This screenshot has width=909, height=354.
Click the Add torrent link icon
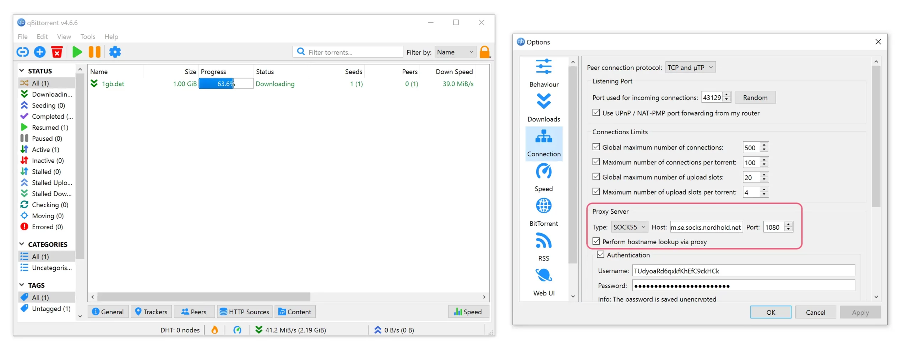pyautogui.click(x=23, y=52)
